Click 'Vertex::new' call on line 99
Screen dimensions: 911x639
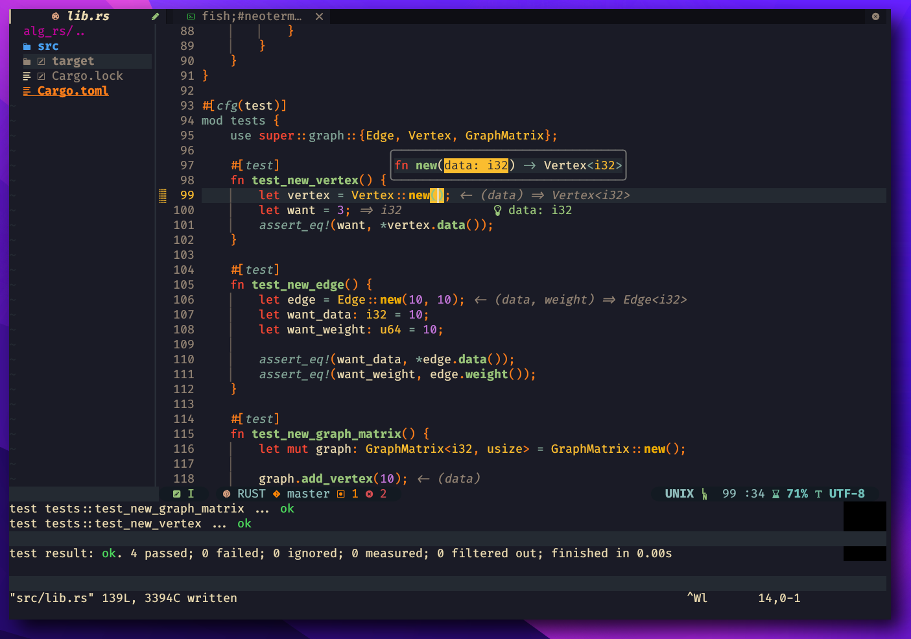pyautogui.click(x=390, y=195)
